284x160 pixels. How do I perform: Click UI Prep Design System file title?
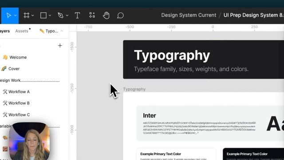(x=253, y=15)
